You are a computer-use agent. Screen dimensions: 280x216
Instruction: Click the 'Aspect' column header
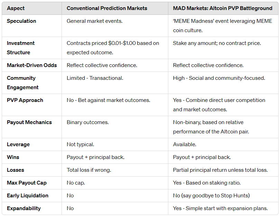16,8
